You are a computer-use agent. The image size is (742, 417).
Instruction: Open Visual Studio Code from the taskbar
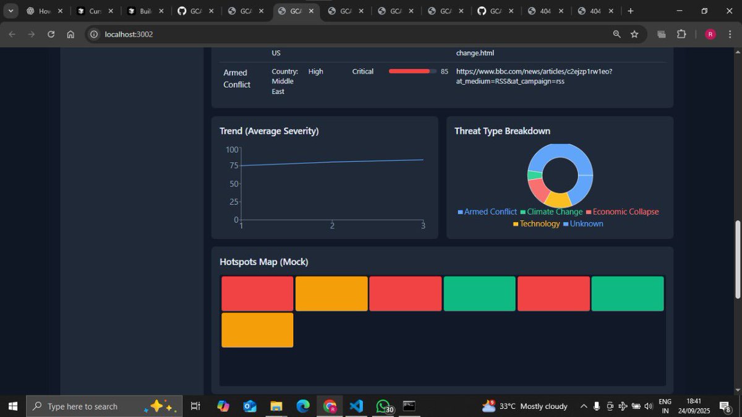[x=356, y=406]
